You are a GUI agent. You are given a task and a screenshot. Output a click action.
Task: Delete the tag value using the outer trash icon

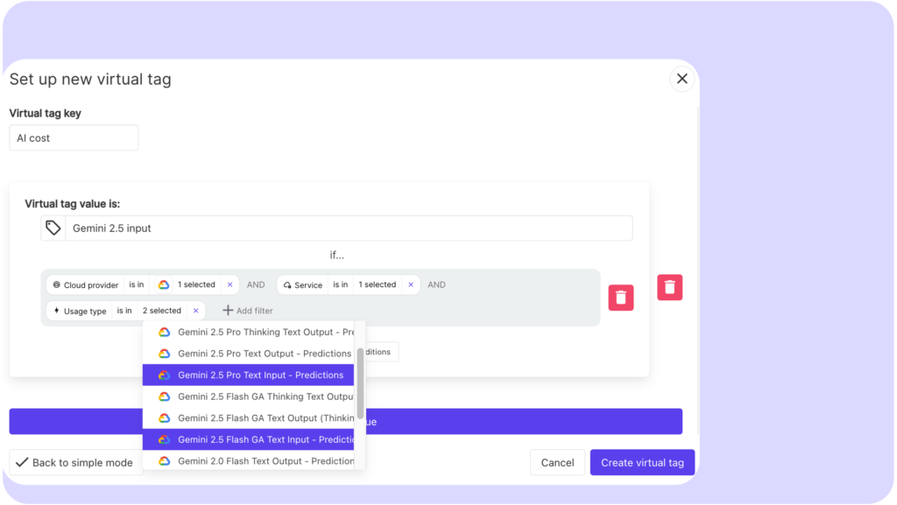click(x=669, y=287)
